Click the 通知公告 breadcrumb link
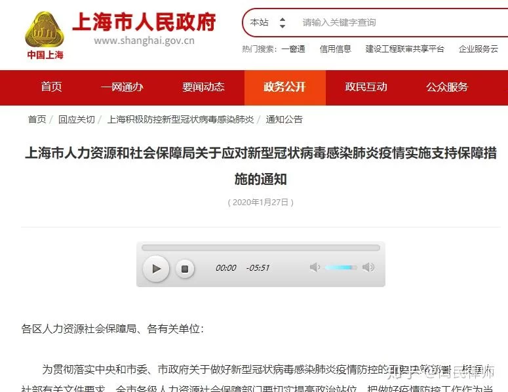This screenshot has width=508, height=392. pyautogui.click(x=284, y=119)
